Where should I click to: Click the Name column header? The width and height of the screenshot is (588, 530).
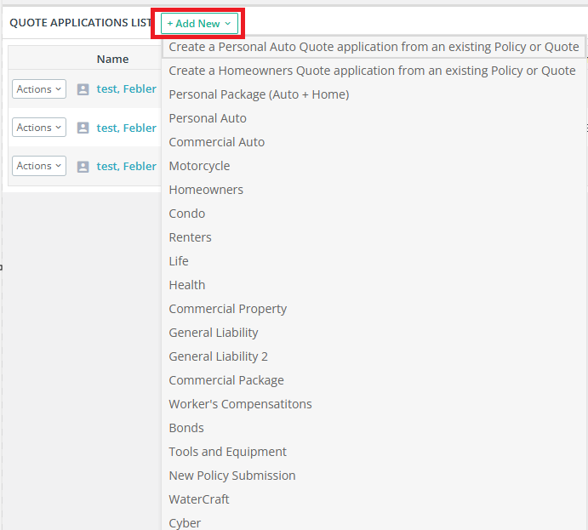point(112,59)
